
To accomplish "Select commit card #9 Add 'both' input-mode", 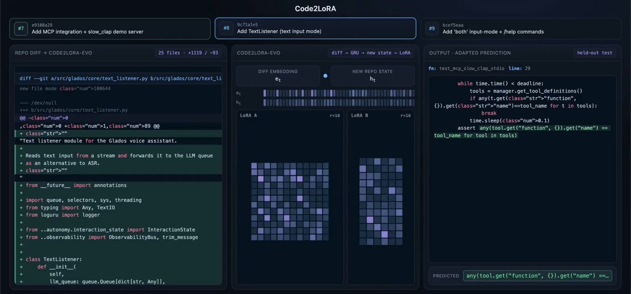I will (x=521, y=28).
